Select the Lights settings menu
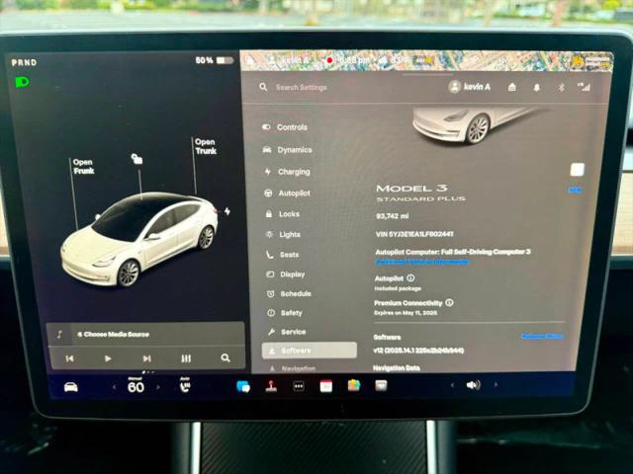 coord(283,234)
